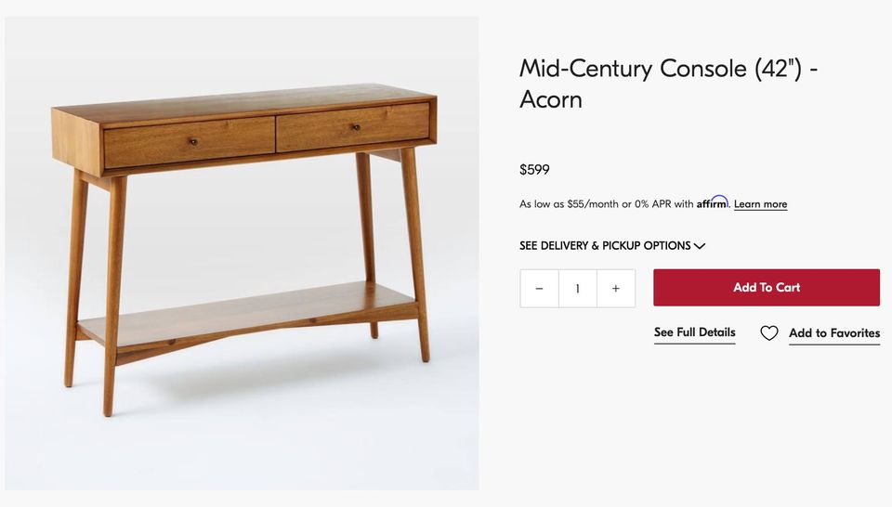Image resolution: width=892 pixels, height=507 pixels.
Task: Click the left drawer knob in photo
Action: 193,142
